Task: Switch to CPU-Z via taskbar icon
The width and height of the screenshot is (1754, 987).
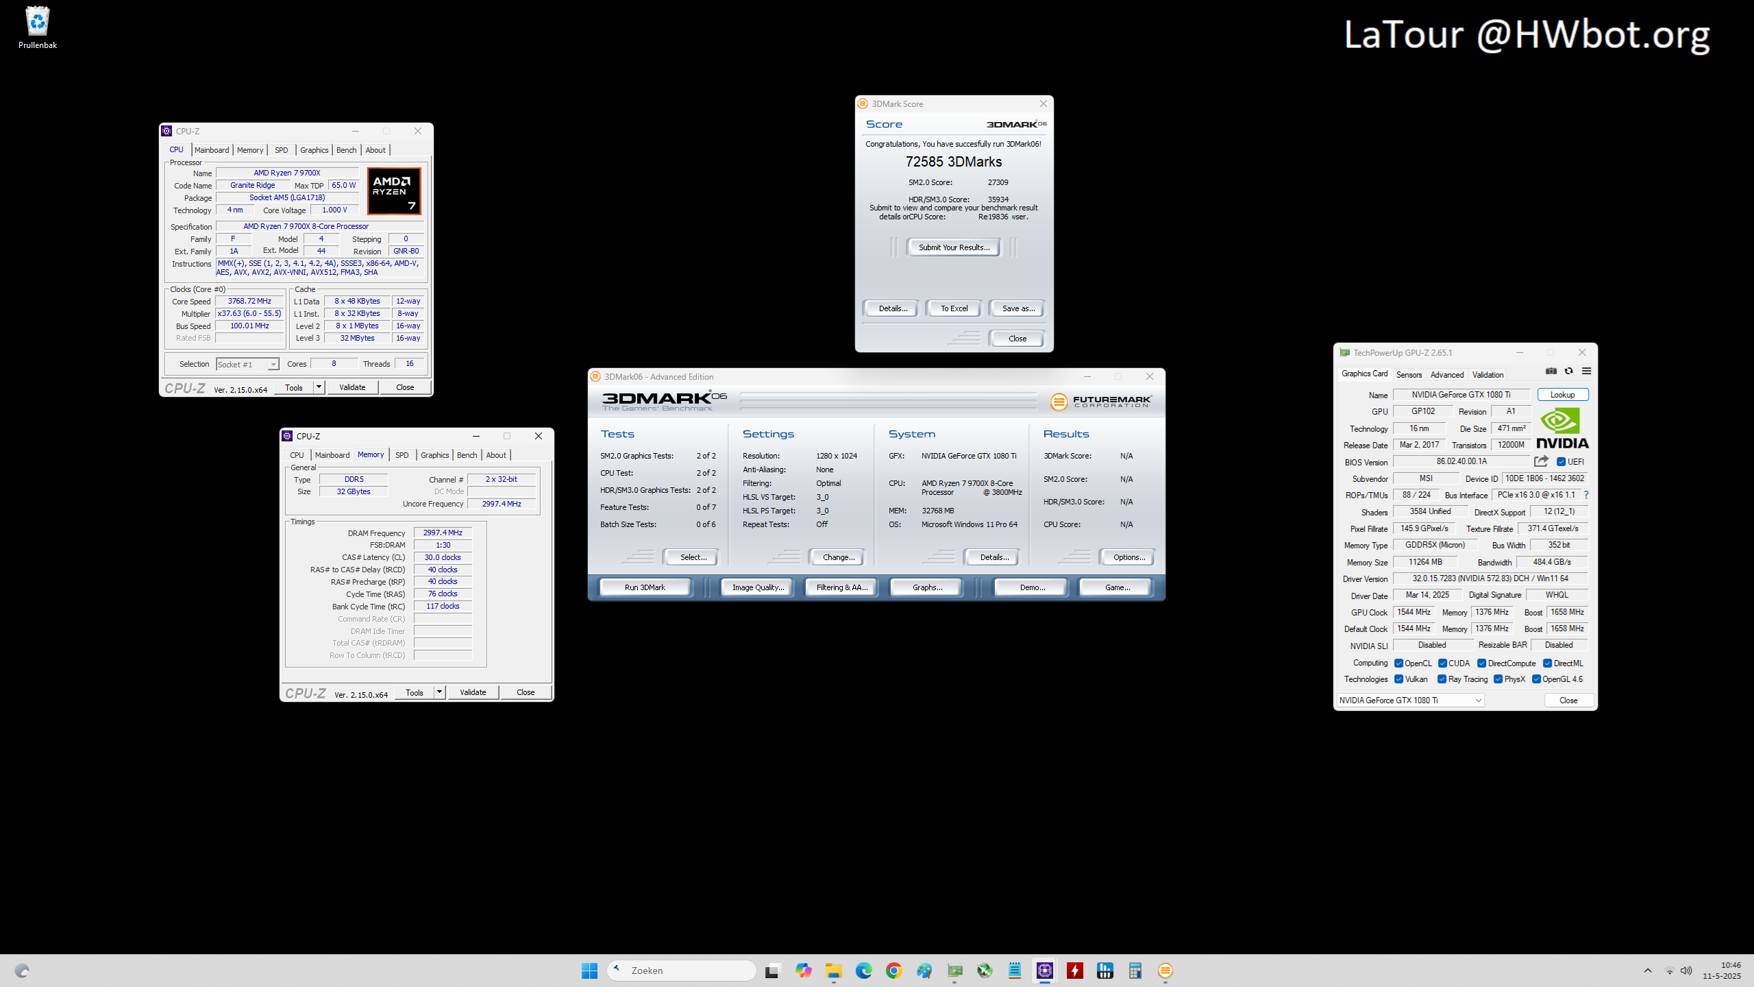Action: coord(1045,971)
